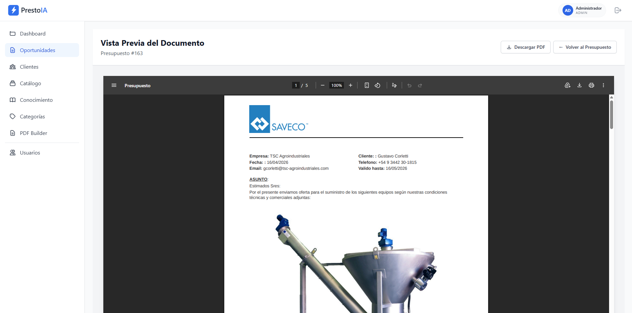The width and height of the screenshot is (632, 313).
Task: Save the PDF to Google Drive
Action: coord(568,85)
